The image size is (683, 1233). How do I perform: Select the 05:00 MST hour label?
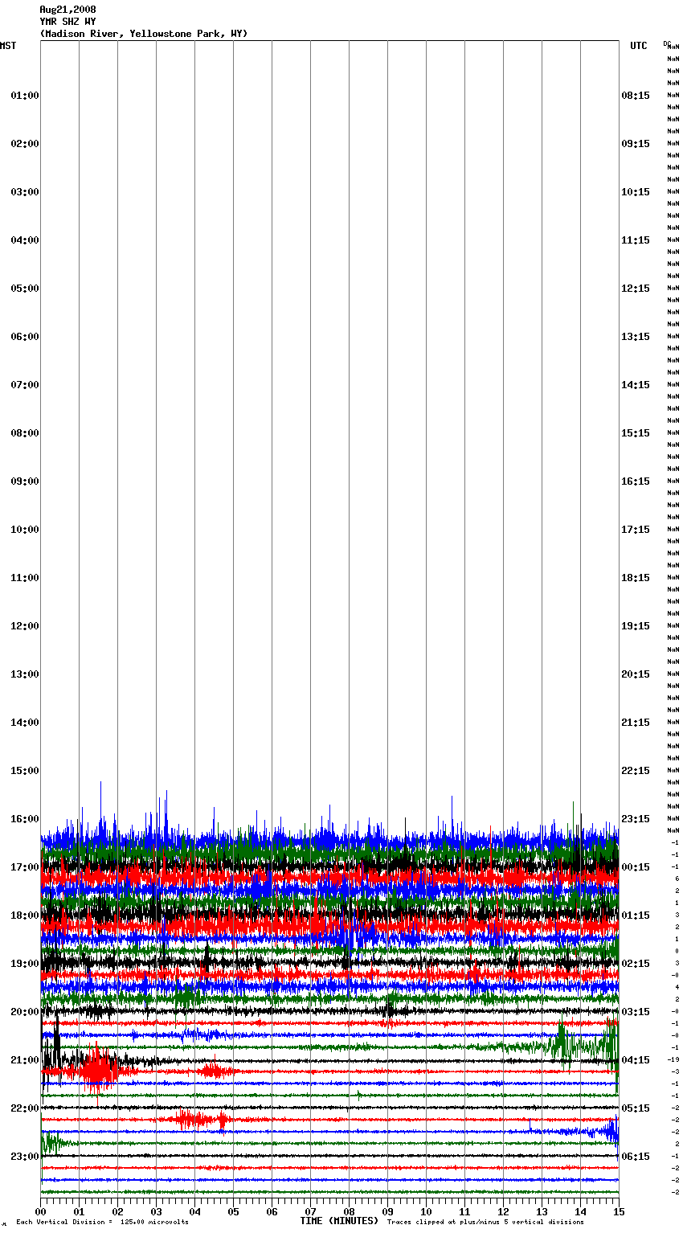pyautogui.click(x=25, y=289)
